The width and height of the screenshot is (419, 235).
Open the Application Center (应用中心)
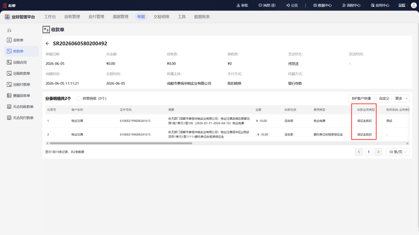tap(380, 5)
